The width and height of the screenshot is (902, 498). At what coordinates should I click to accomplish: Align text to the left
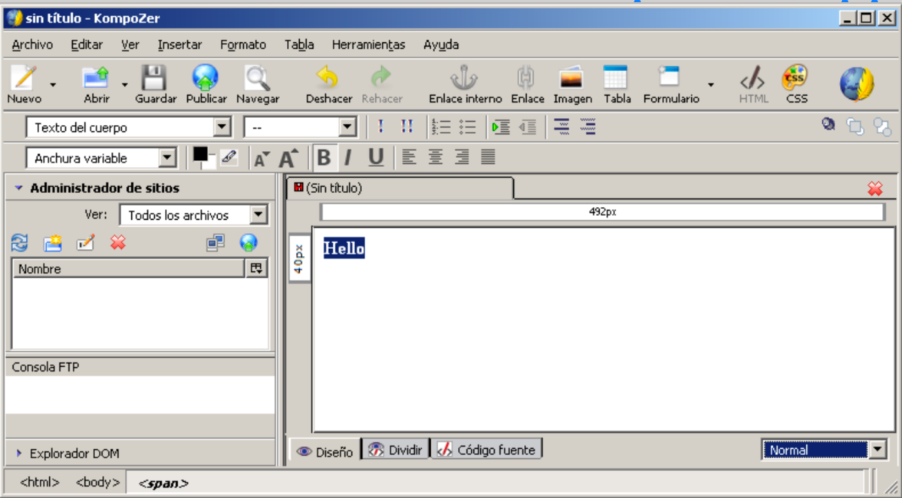[x=409, y=157]
